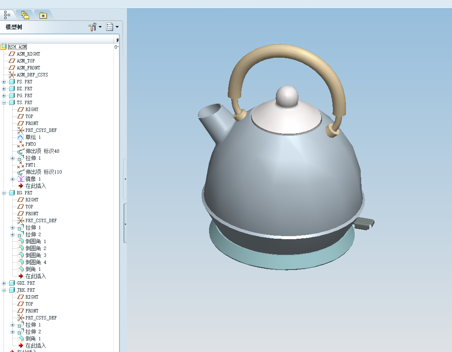Select 伸出项 标识48 feature icon
Viewport: 452px width, 352px height.
tap(20, 151)
